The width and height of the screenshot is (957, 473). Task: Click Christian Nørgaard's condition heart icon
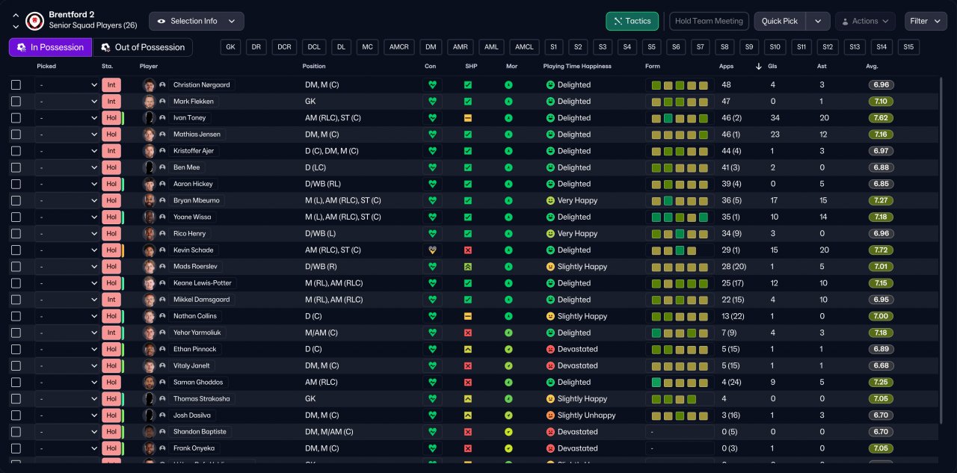coord(431,85)
